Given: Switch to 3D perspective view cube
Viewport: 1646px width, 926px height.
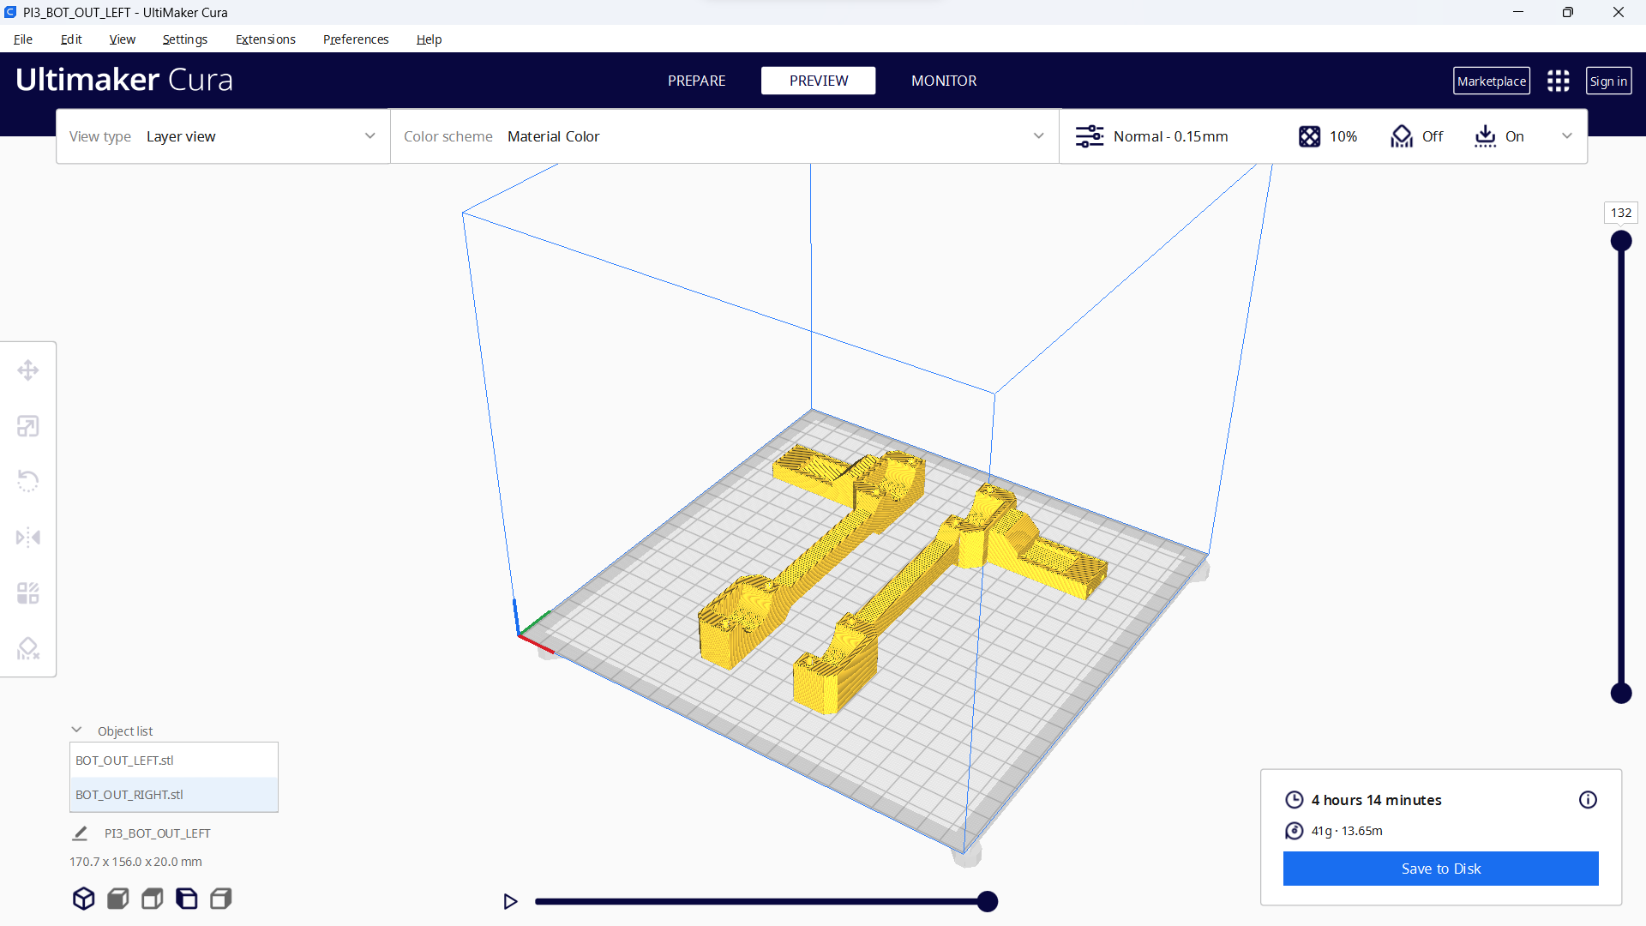Looking at the screenshot, I should point(83,899).
